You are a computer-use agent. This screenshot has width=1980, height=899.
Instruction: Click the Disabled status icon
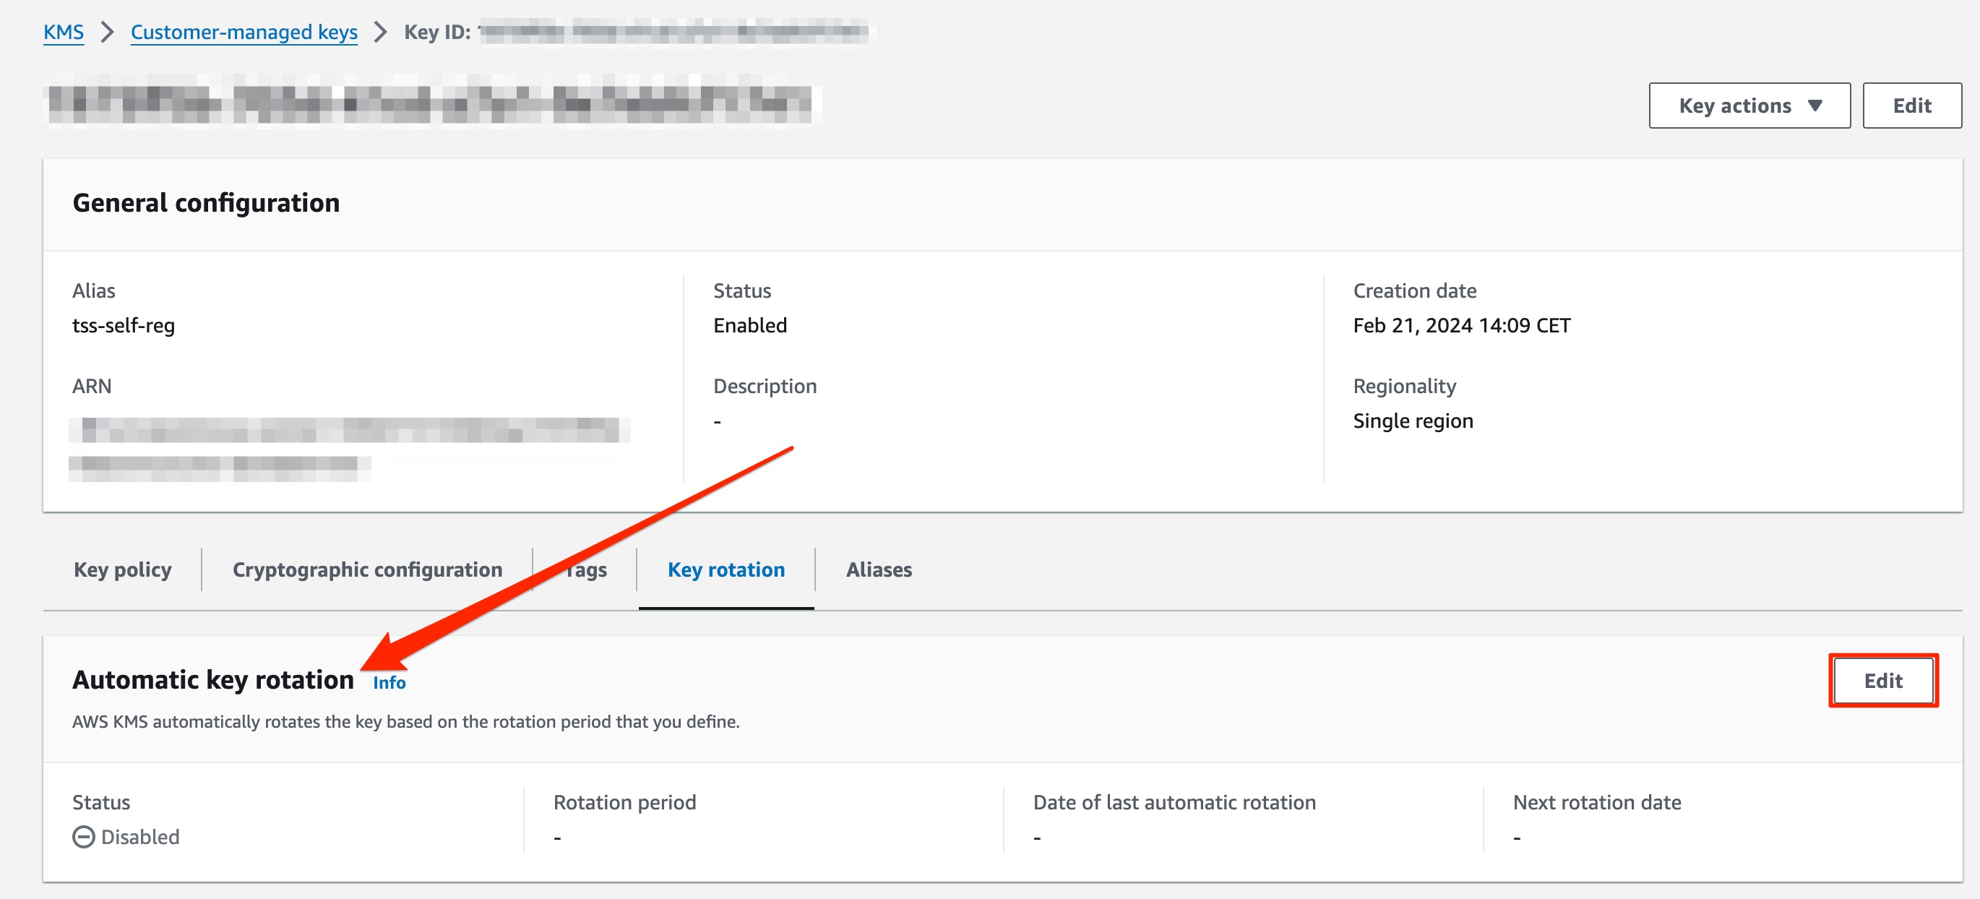84,837
